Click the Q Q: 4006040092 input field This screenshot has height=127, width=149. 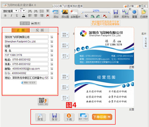pyautogui.click(x=27, y=73)
